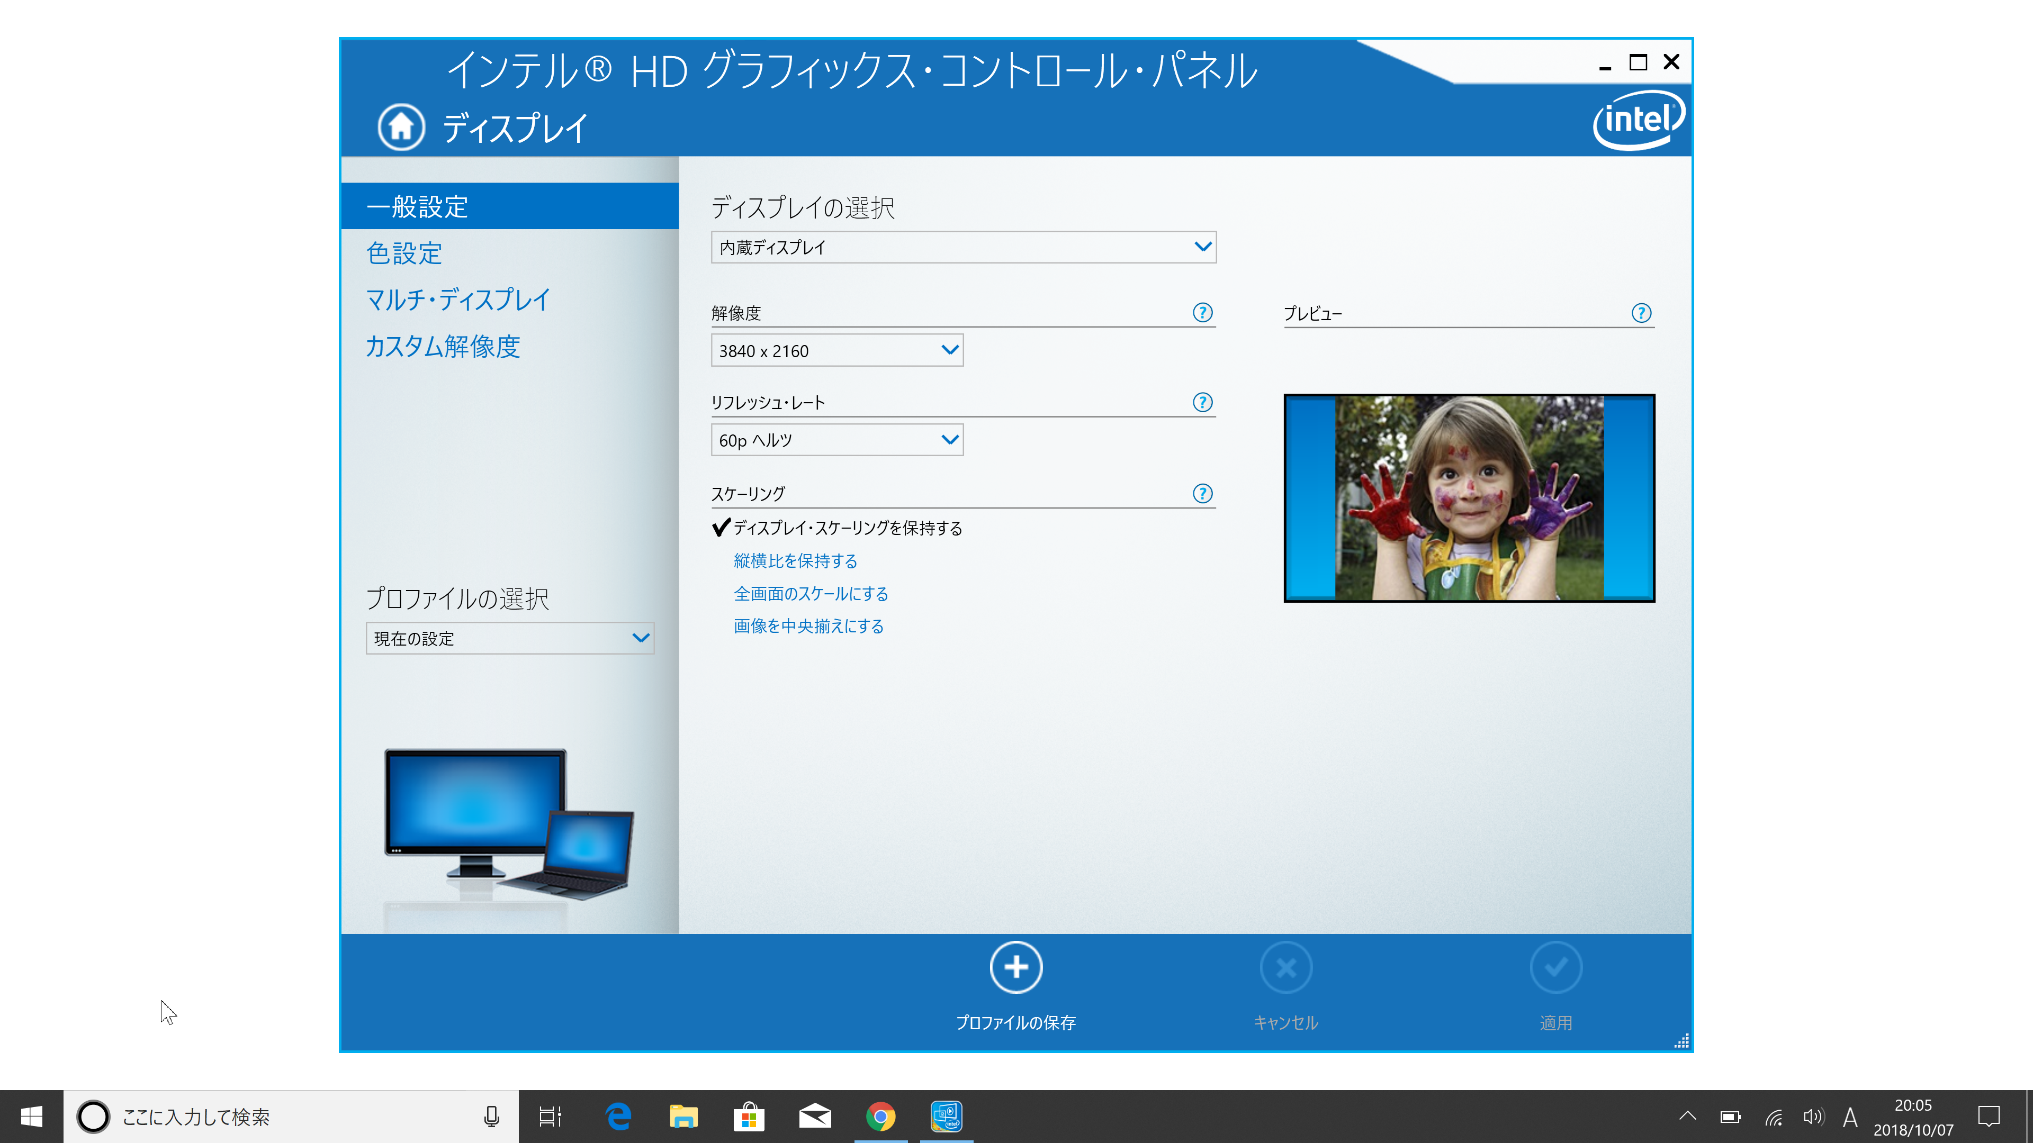Click the 適用 checkmark icon

(1555, 967)
